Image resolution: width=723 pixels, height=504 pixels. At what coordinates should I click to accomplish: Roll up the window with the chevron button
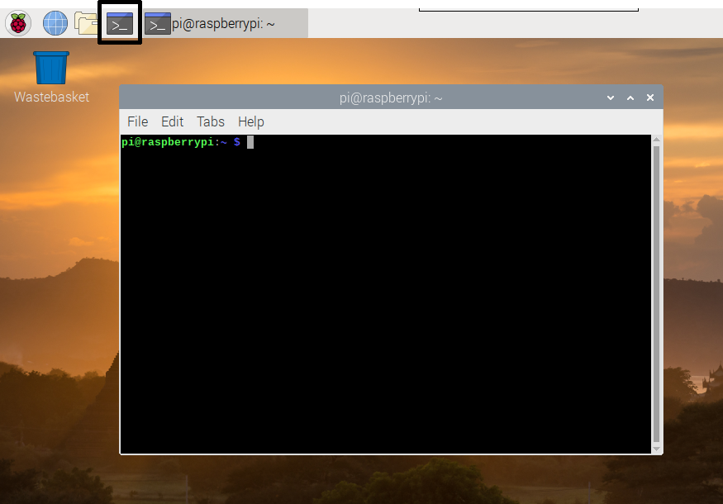tap(610, 97)
